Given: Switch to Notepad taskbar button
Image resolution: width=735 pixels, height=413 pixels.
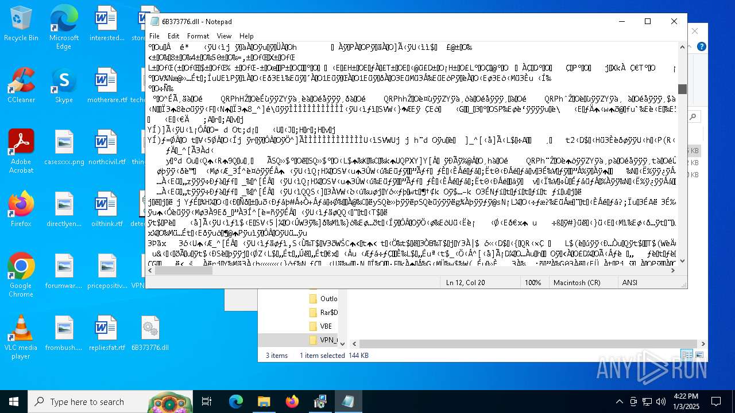Looking at the screenshot, I should point(348,402).
